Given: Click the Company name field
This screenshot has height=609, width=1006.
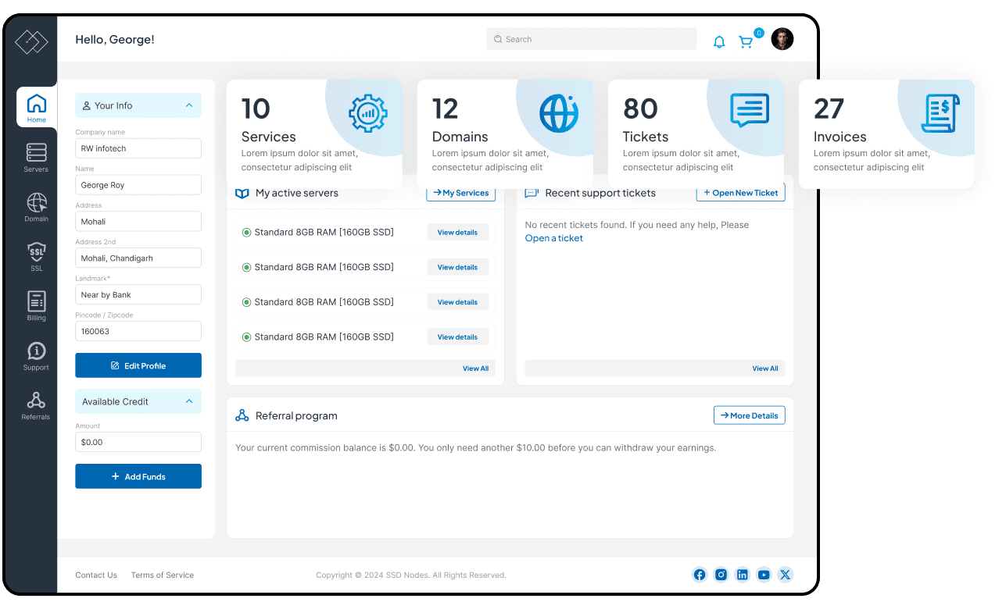Looking at the screenshot, I should [138, 148].
